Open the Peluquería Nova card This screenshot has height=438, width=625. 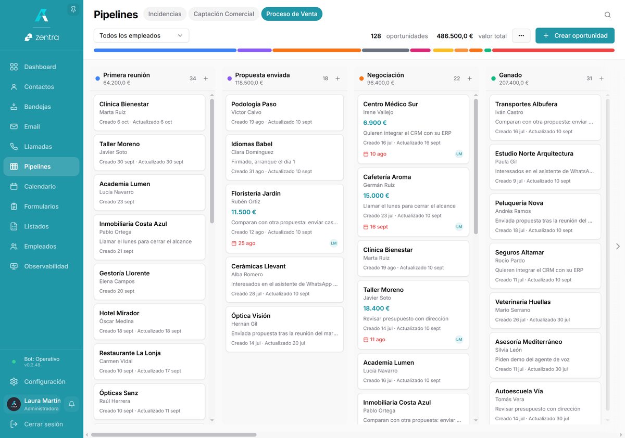click(x=545, y=216)
